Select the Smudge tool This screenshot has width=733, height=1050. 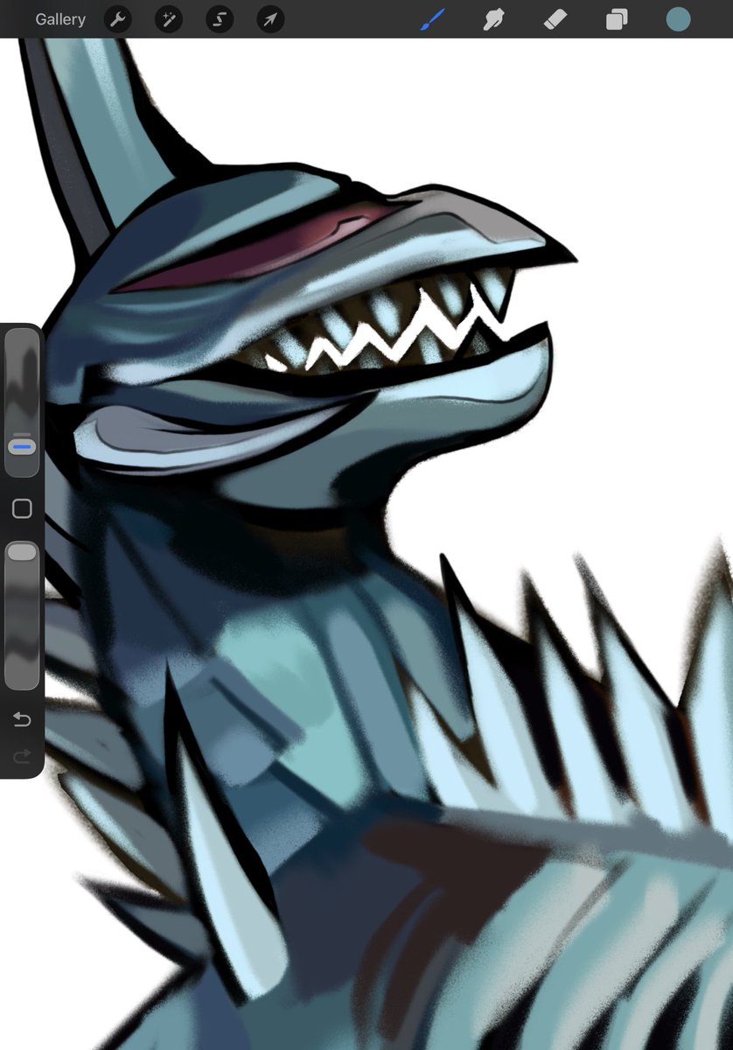494,19
